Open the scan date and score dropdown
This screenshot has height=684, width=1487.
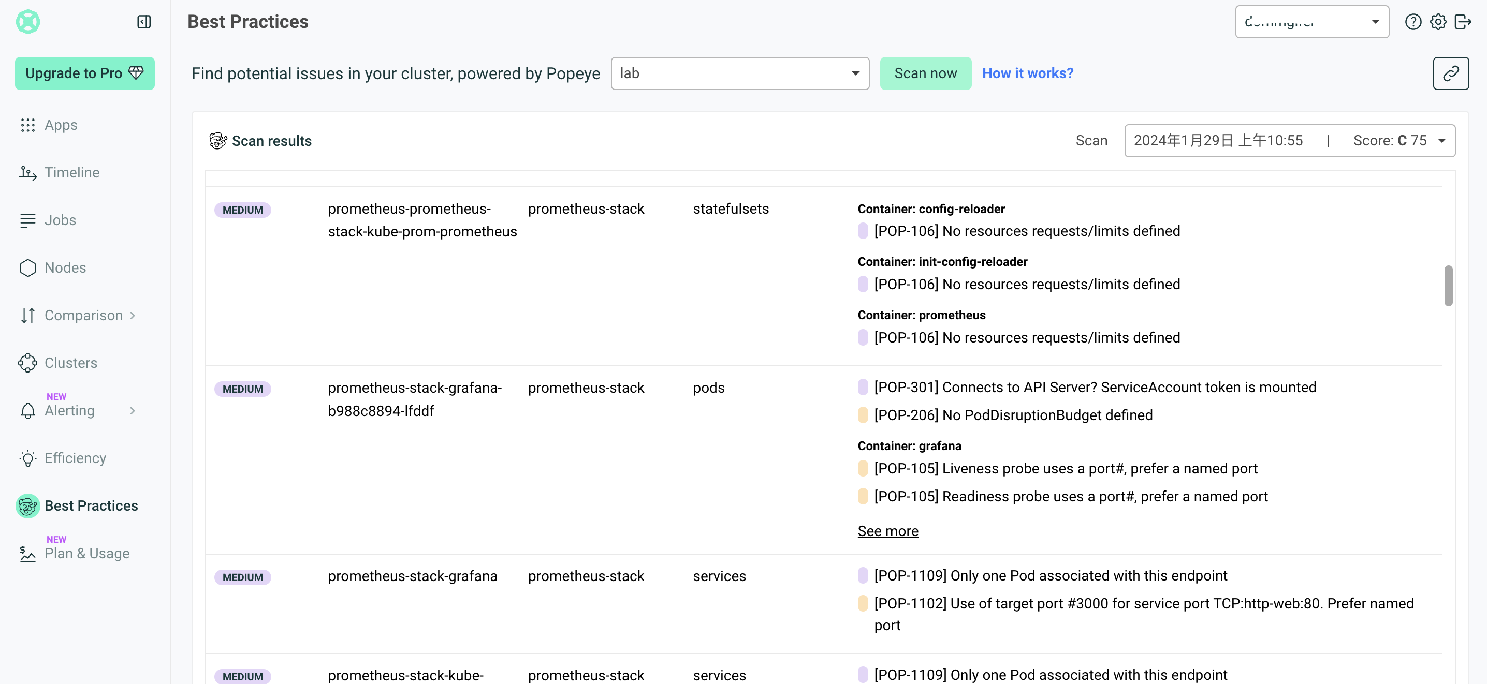[x=1289, y=141]
